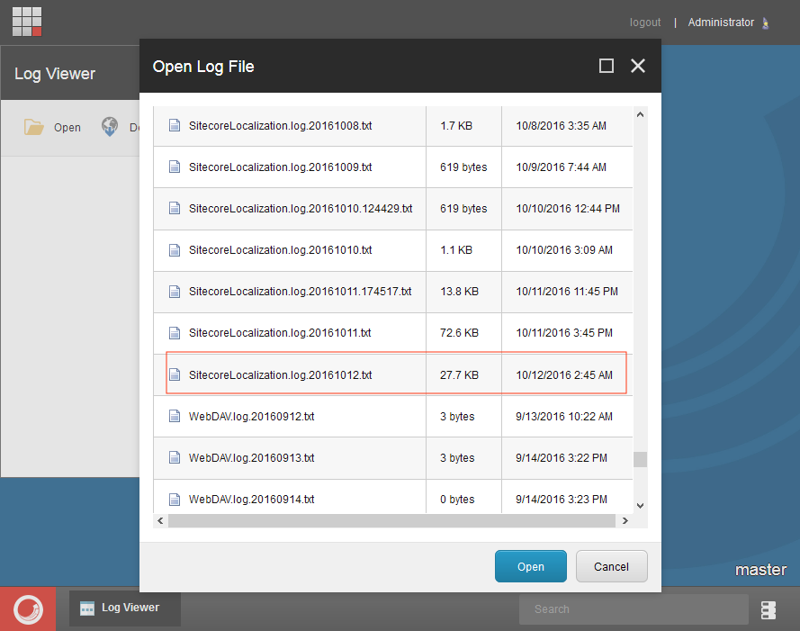Select WebDAV.log.20160912.txt file name
This screenshot has width=800, height=631.
pos(252,416)
